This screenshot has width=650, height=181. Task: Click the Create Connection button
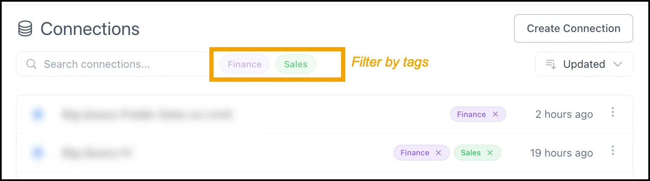tap(574, 28)
